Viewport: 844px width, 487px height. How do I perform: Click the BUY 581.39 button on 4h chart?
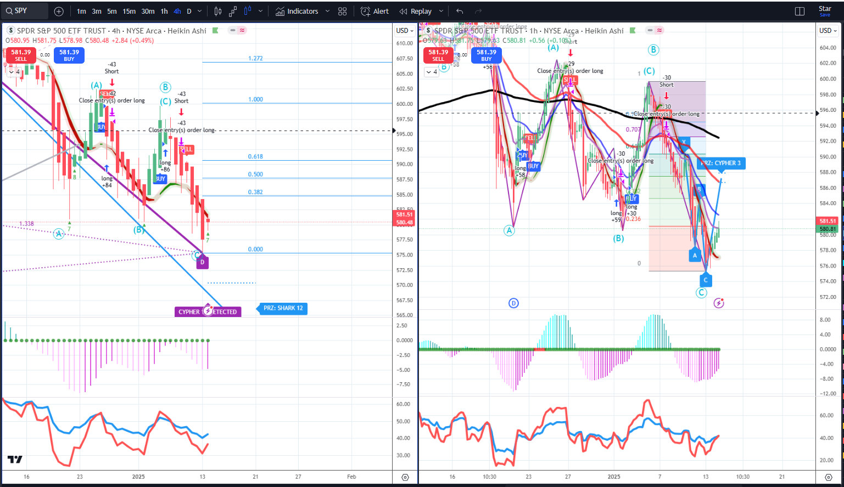point(69,55)
